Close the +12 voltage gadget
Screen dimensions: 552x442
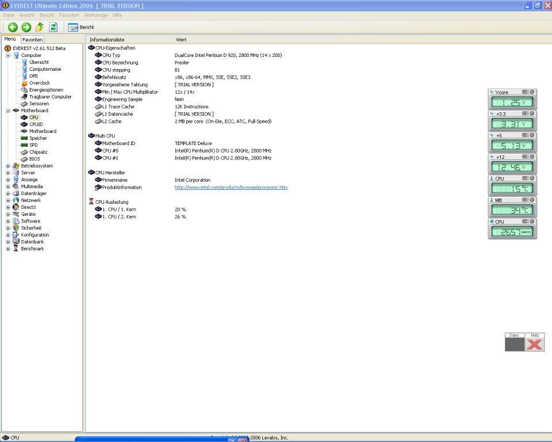[532, 157]
